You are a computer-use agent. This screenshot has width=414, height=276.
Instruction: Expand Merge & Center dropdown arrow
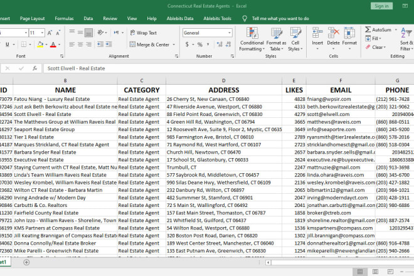click(x=174, y=45)
